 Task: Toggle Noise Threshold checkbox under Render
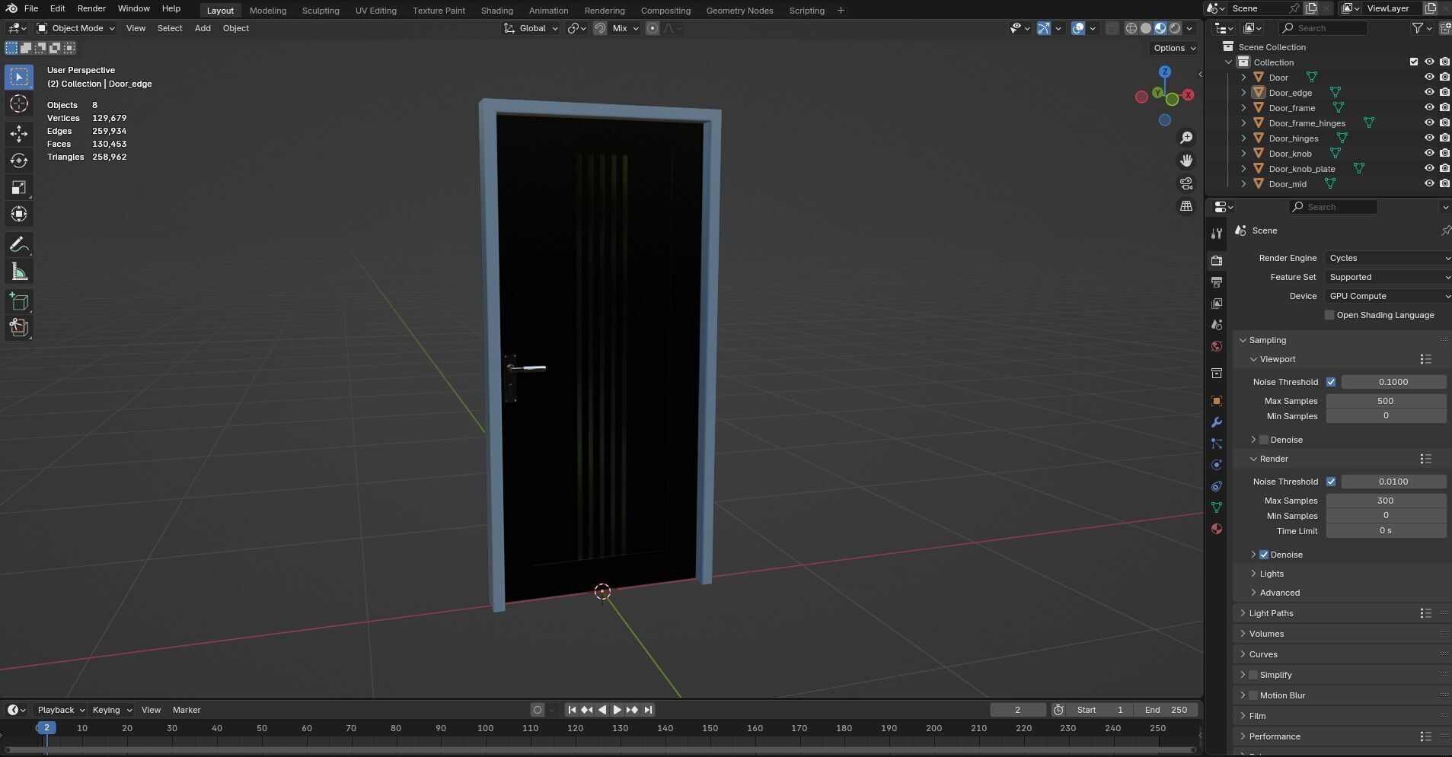point(1331,482)
